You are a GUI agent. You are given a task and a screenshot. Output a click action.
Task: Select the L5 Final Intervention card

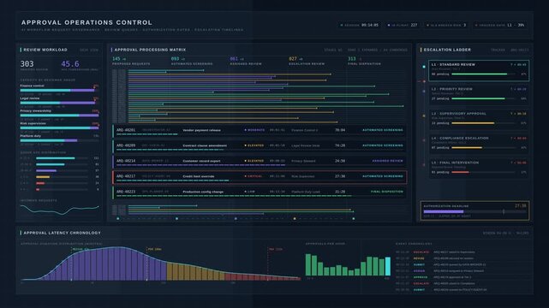(x=479, y=169)
